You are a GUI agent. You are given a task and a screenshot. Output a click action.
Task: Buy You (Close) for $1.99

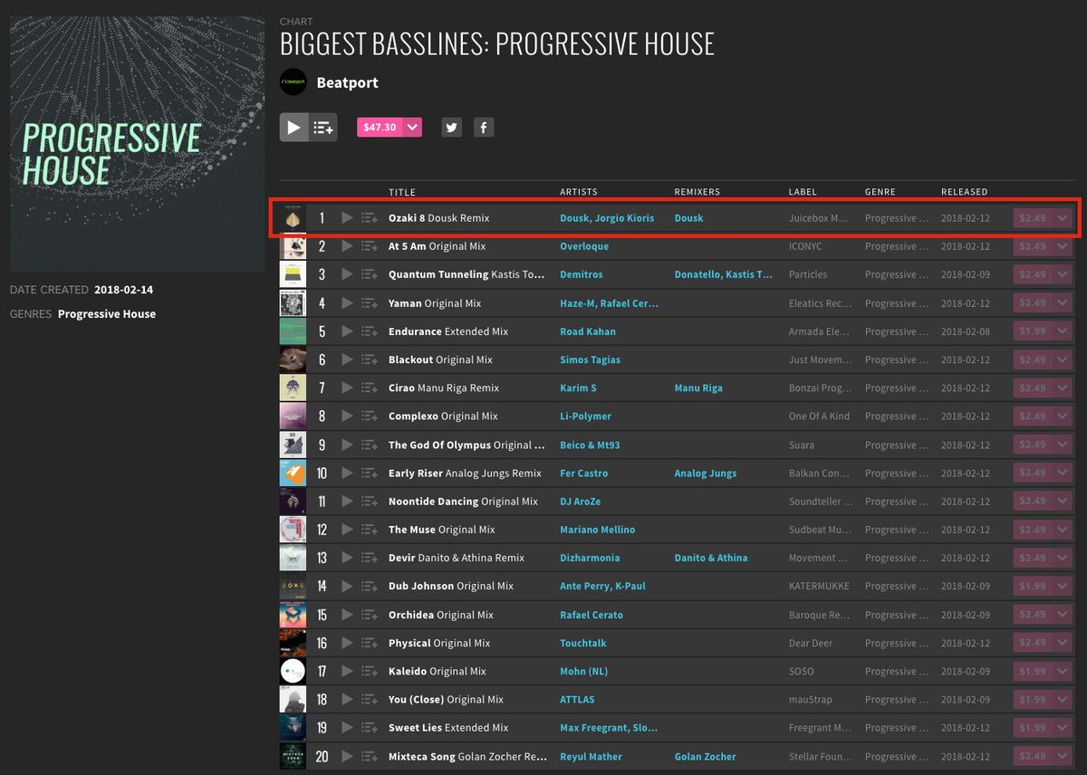tap(1033, 699)
